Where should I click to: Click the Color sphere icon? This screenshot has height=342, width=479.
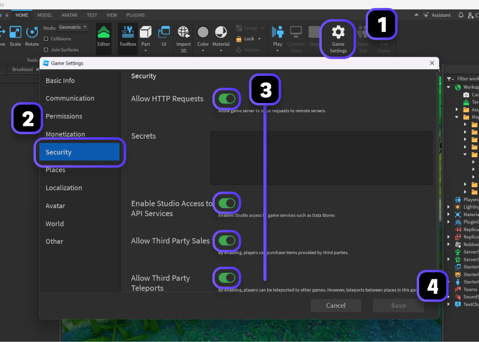coord(203,32)
